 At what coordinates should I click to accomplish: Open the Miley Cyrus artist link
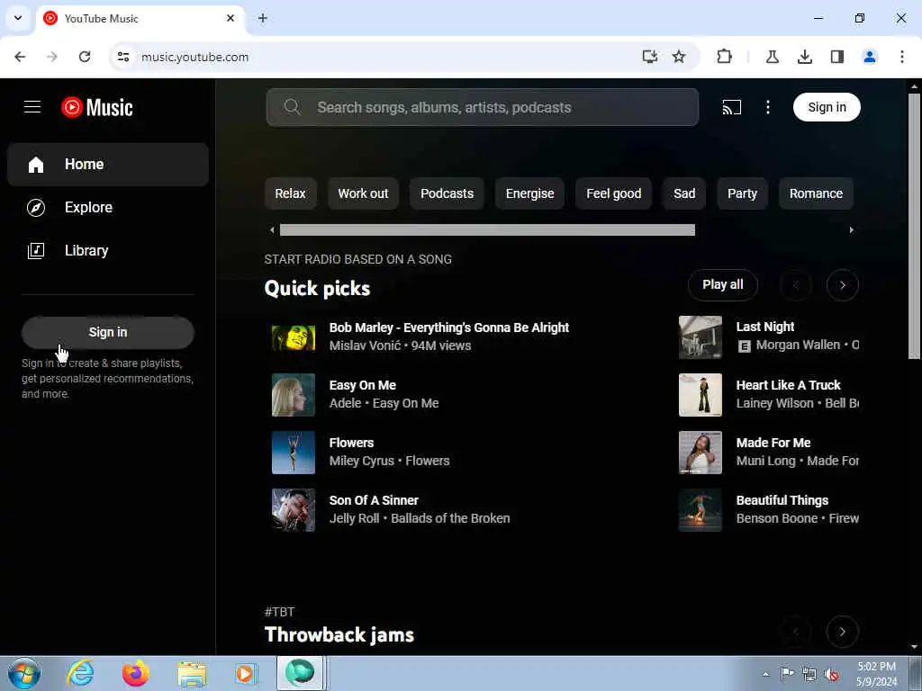tap(362, 461)
